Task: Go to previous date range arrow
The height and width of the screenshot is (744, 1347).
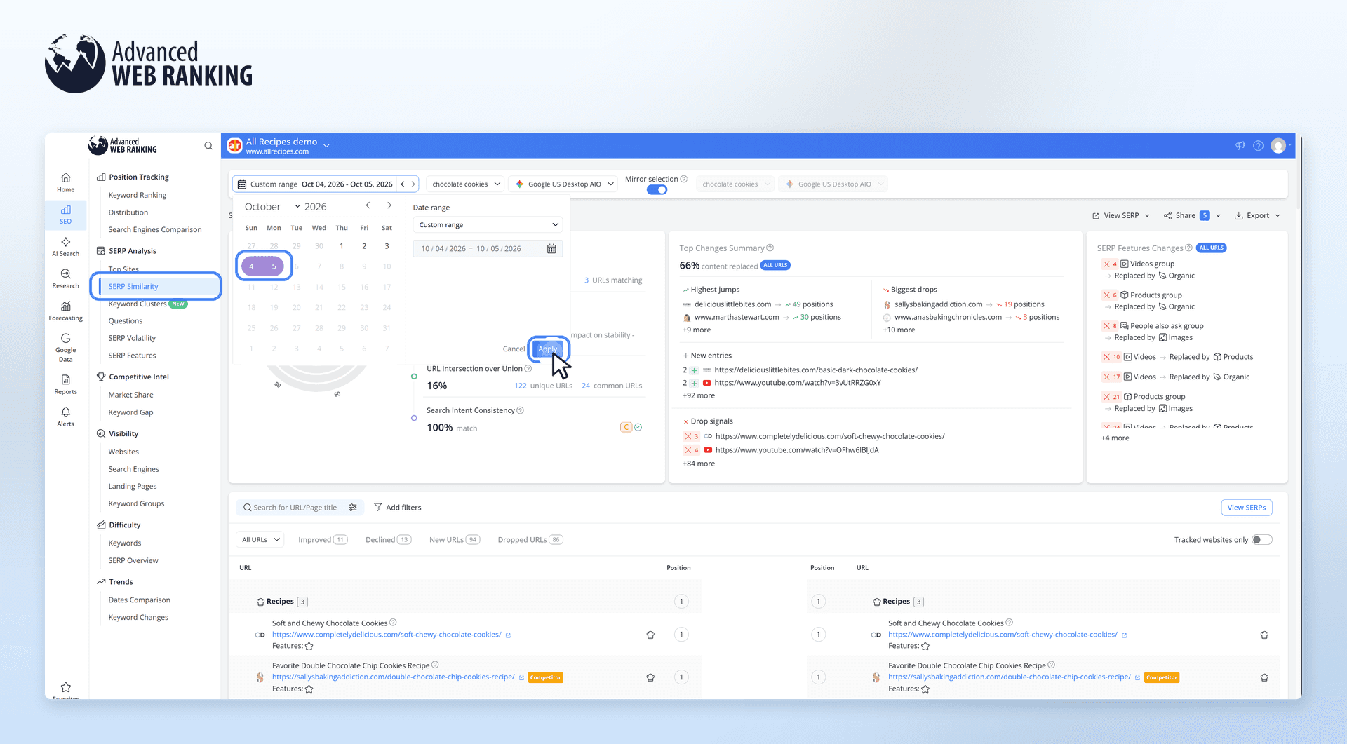Action: (403, 184)
